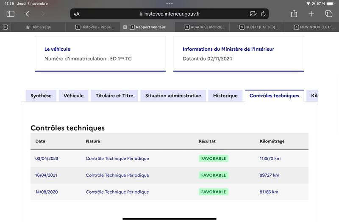
Task: Click the FAVORABLE badge for 16/04/2021
Action: pos(214,175)
